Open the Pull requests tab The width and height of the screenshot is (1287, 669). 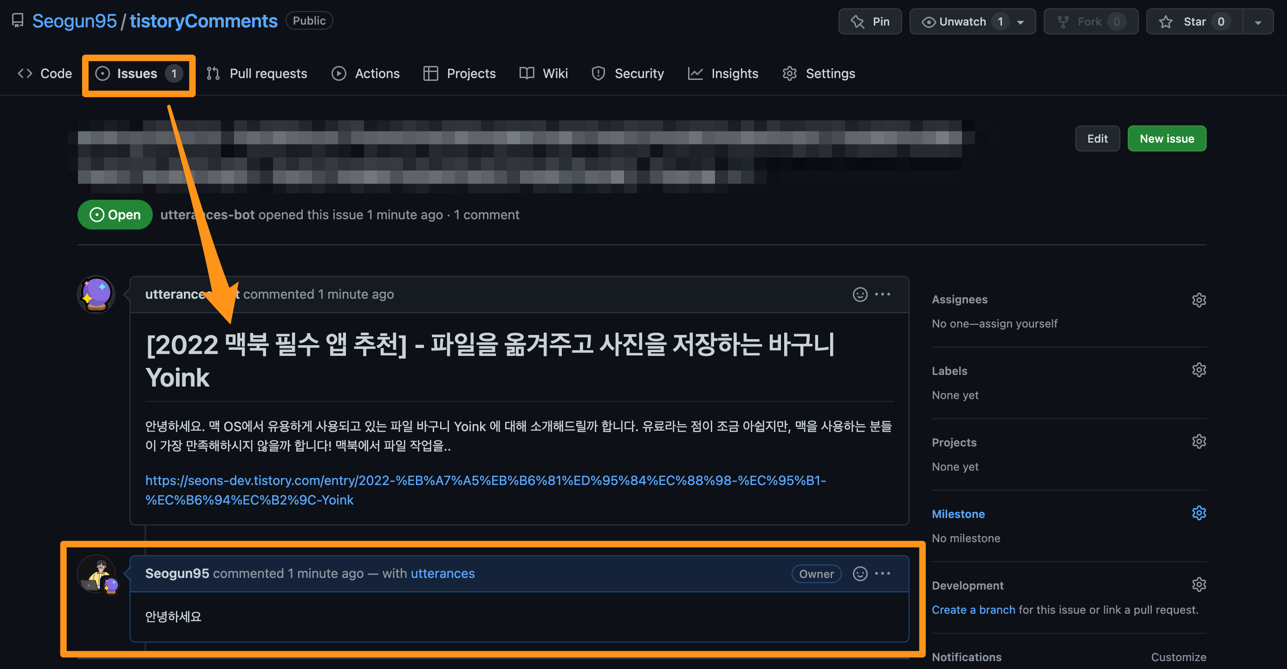tap(257, 73)
